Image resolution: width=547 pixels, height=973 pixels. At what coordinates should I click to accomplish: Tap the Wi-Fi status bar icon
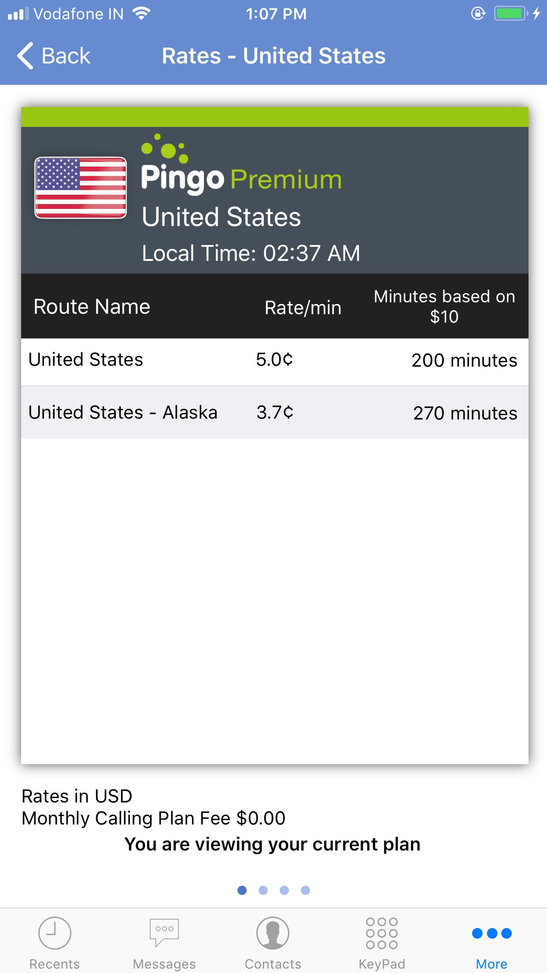click(141, 14)
